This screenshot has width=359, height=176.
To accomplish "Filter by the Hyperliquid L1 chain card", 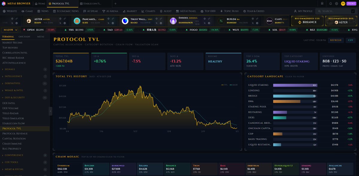I will [x=286, y=169].
